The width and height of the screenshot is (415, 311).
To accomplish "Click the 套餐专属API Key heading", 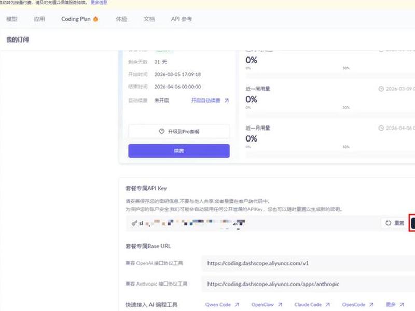I will click(x=146, y=188).
